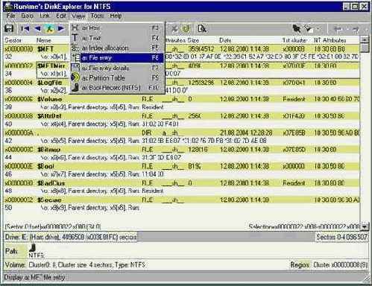
Task: Open the Edit menu
Action: pyautogui.click(x=61, y=16)
